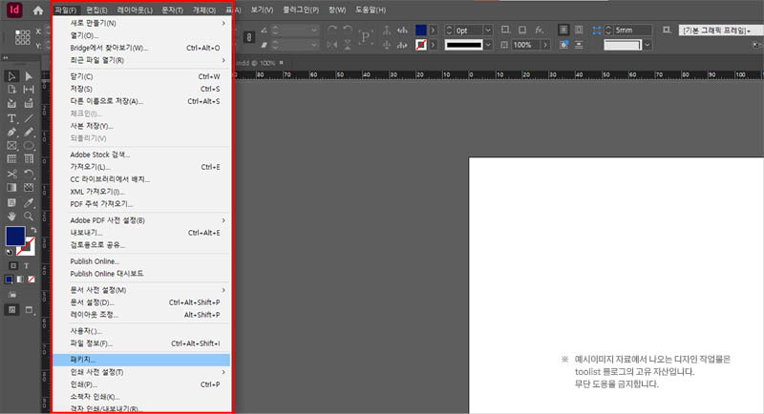Expand the 최근 파일 열기(R) submenu

click(x=223, y=60)
